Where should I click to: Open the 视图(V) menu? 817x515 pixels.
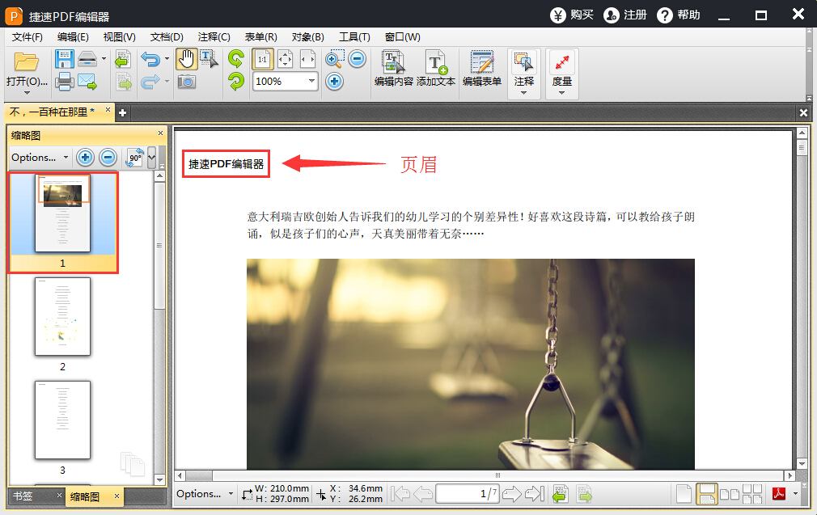point(120,37)
